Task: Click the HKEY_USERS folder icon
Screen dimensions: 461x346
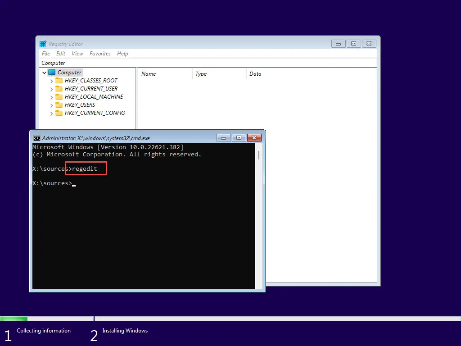Action: coord(59,105)
